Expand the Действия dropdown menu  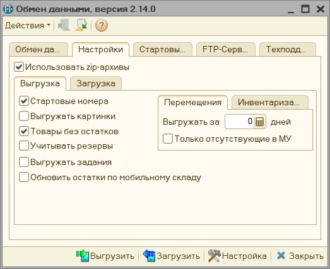coord(28,25)
